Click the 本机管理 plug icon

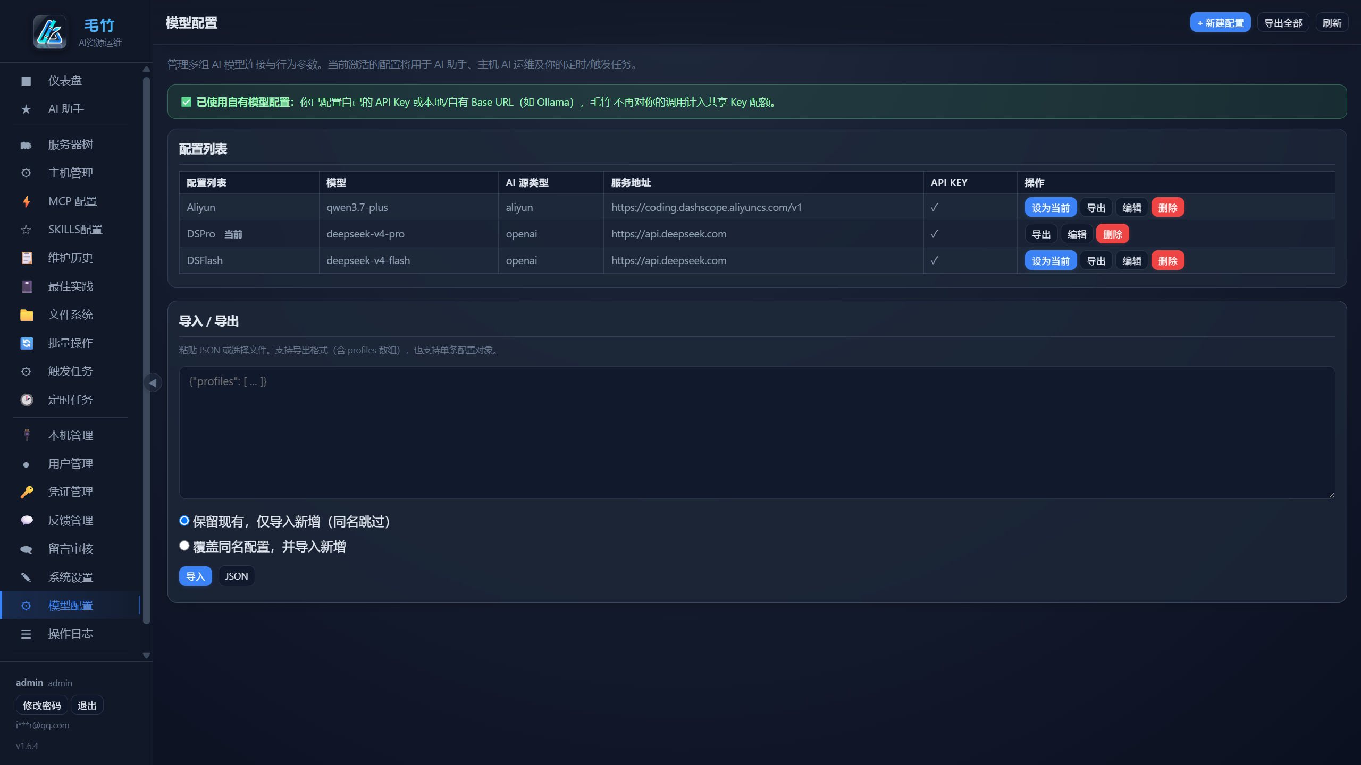(x=26, y=435)
